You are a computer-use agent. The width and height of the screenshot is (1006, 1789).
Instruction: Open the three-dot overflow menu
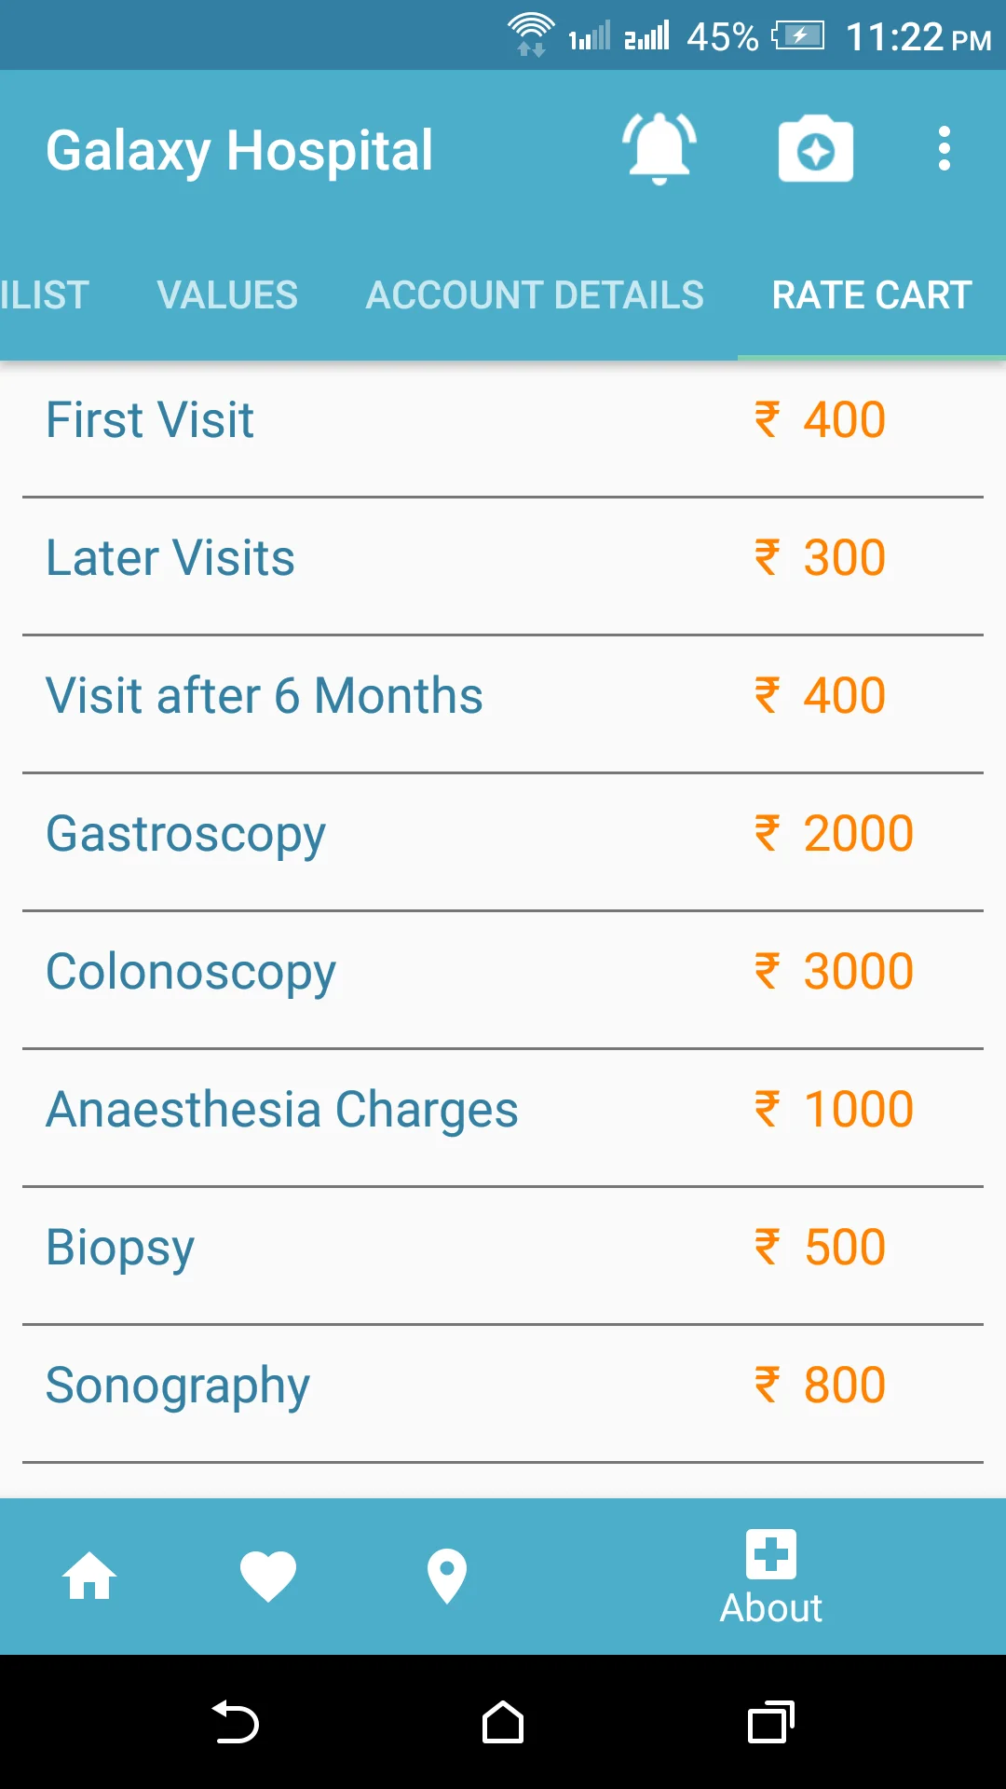pos(945,149)
